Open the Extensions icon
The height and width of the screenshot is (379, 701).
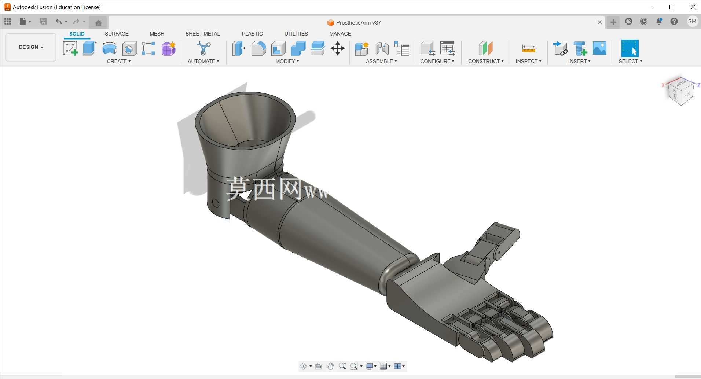point(628,21)
